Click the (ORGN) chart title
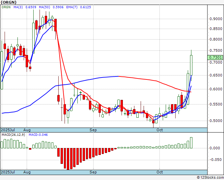Screen dimensions: 224x180 click(x=9, y=2)
